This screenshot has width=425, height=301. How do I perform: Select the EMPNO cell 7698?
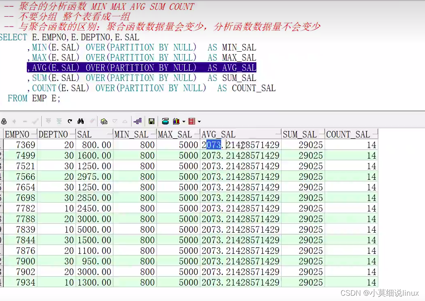[20, 198]
